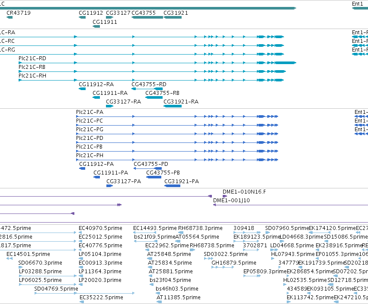Select the CG11912-RA transcript label
This screenshot has width=368, height=304.
pyautogui.click(x=96, y=84)
